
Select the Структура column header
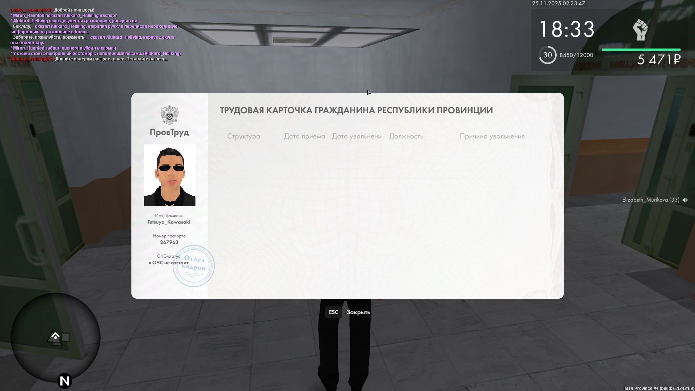point(243,136)
